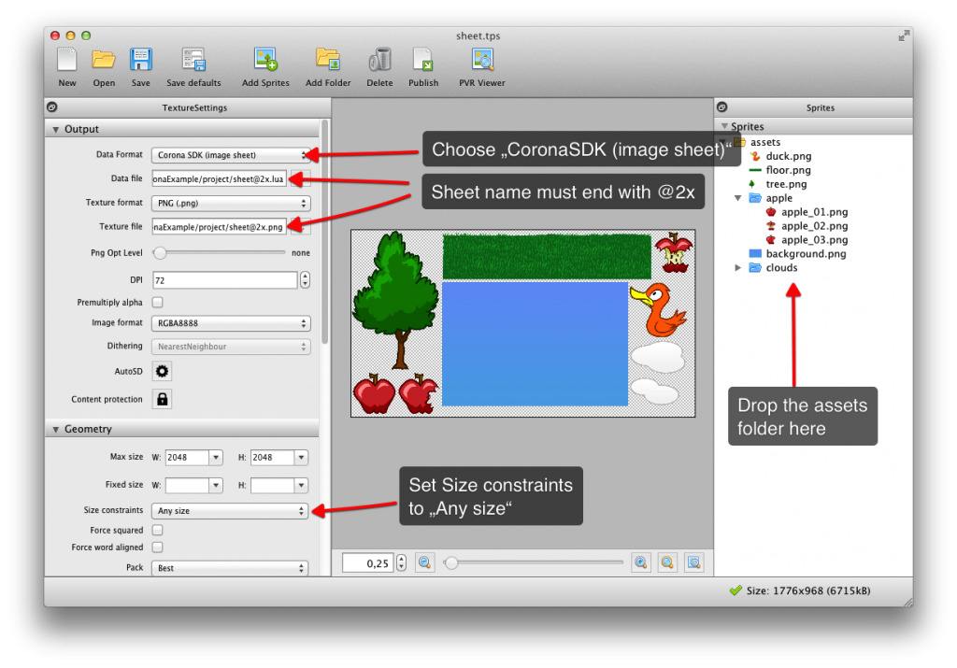Click the New document toolbar icon
Screen dimensions: 957x668
67,61
